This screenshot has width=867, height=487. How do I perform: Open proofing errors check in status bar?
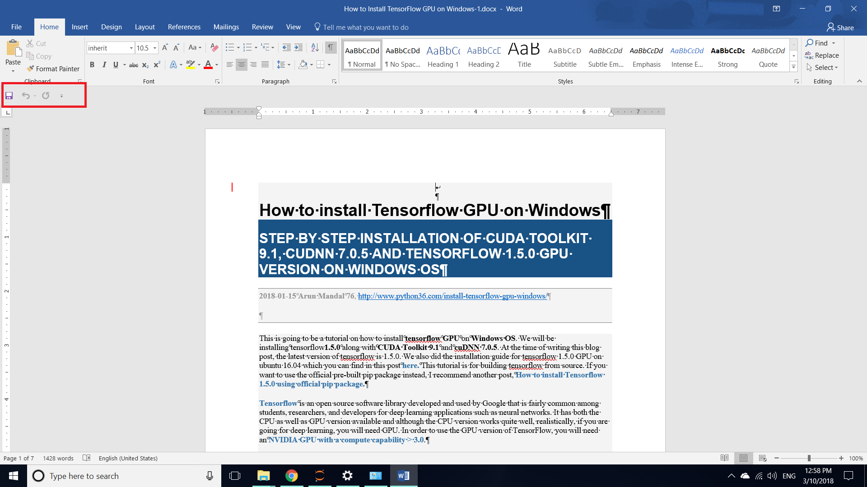coord(87,458)
